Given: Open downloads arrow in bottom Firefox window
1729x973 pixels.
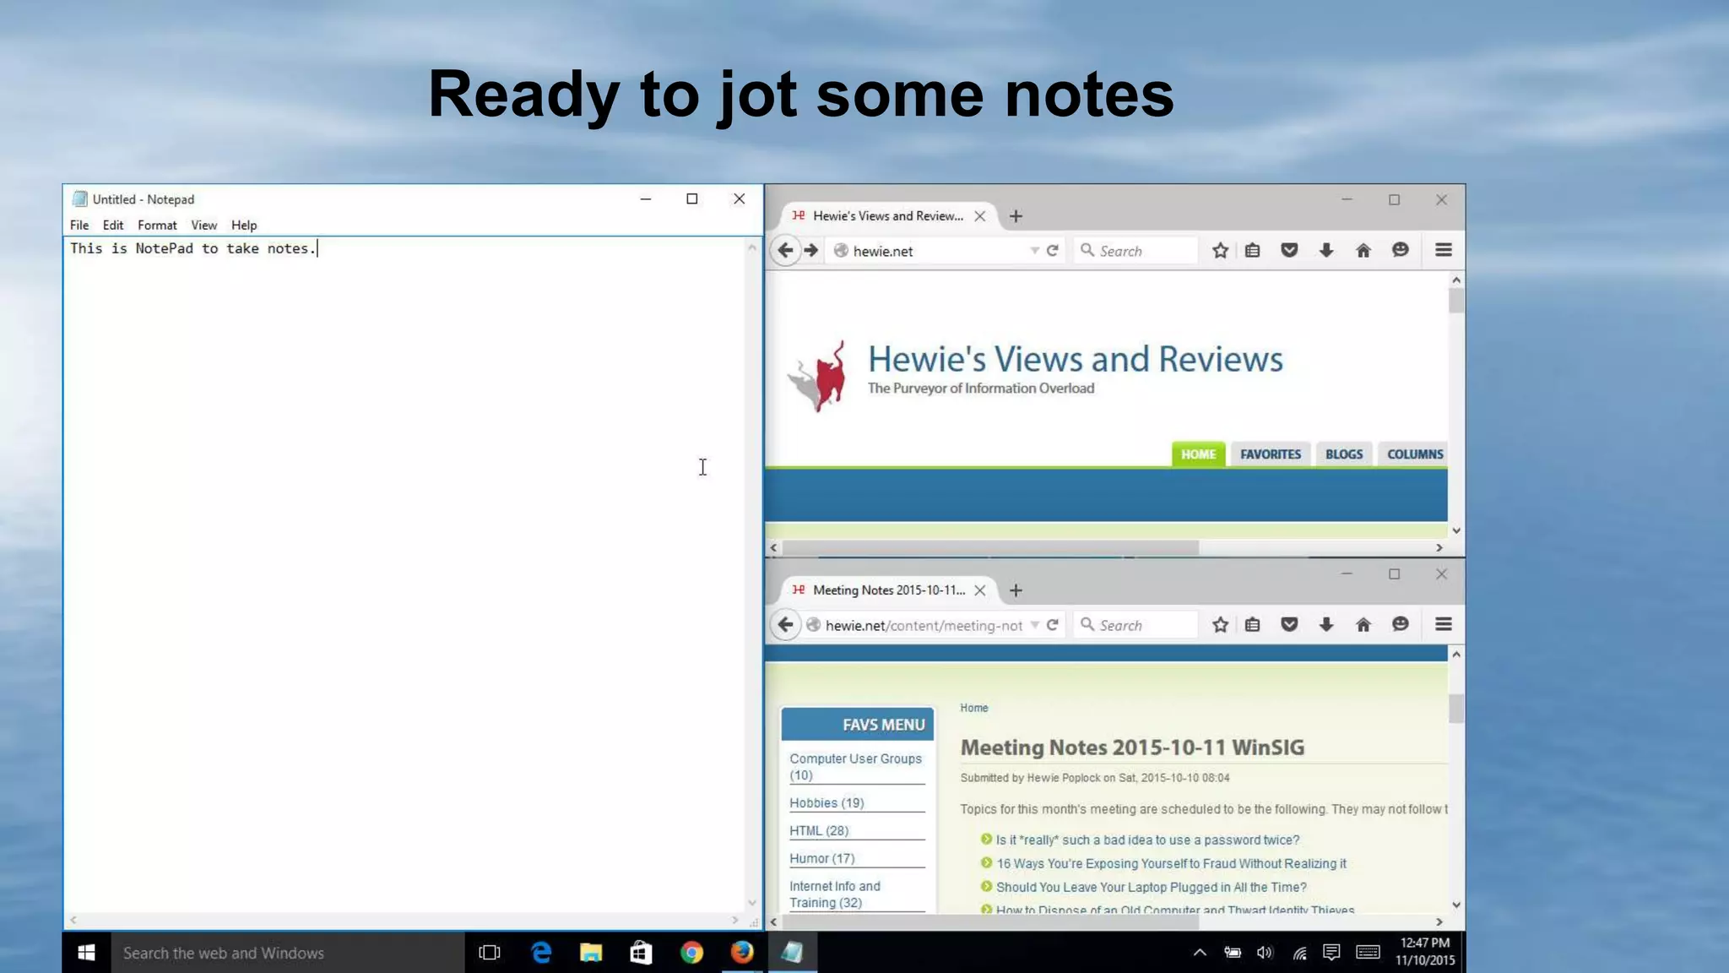Looking at the screenshot, I should (1326, 625).
